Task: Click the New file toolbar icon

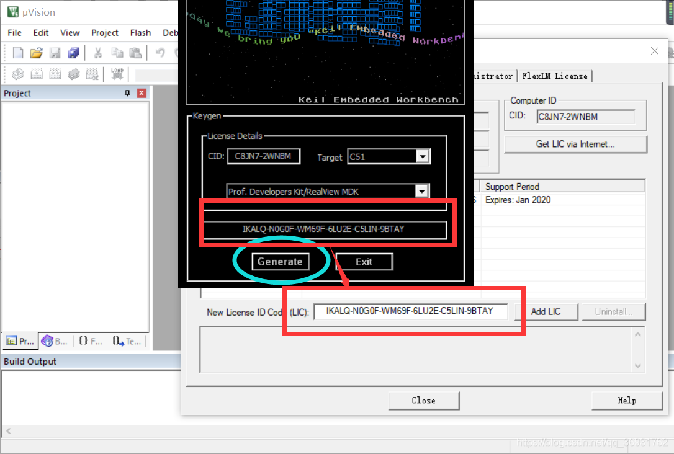Action: tap(17, 53)
